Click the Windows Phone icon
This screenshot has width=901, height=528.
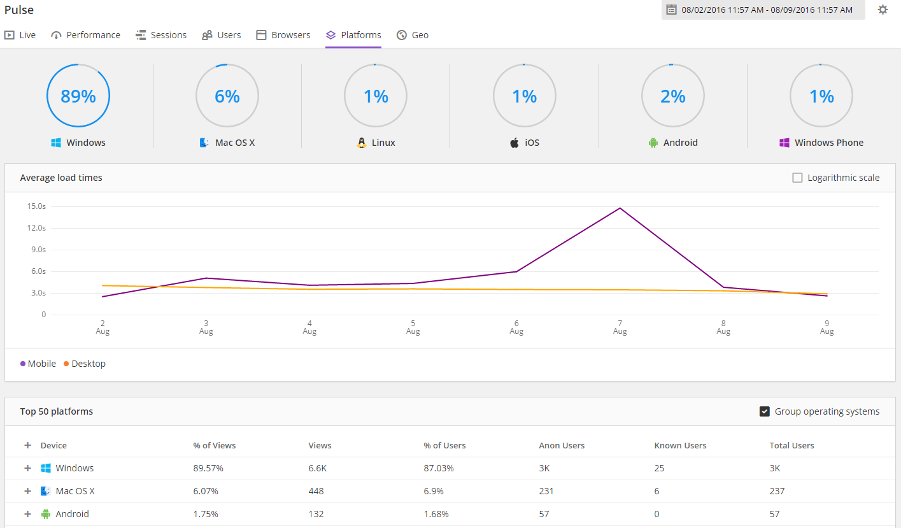click(x=784, y=142)
